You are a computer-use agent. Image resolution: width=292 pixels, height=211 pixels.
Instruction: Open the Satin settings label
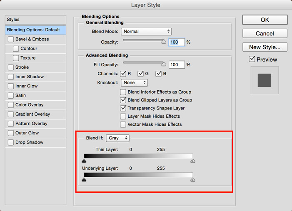[x=20, y=95]
